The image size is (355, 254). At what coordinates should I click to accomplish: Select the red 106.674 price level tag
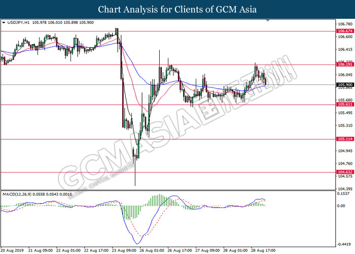tap(345, 31)
